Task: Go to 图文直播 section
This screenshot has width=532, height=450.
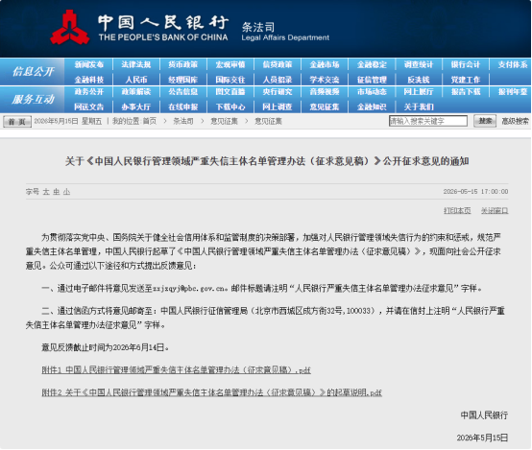Action: click(x=230, y=92)
